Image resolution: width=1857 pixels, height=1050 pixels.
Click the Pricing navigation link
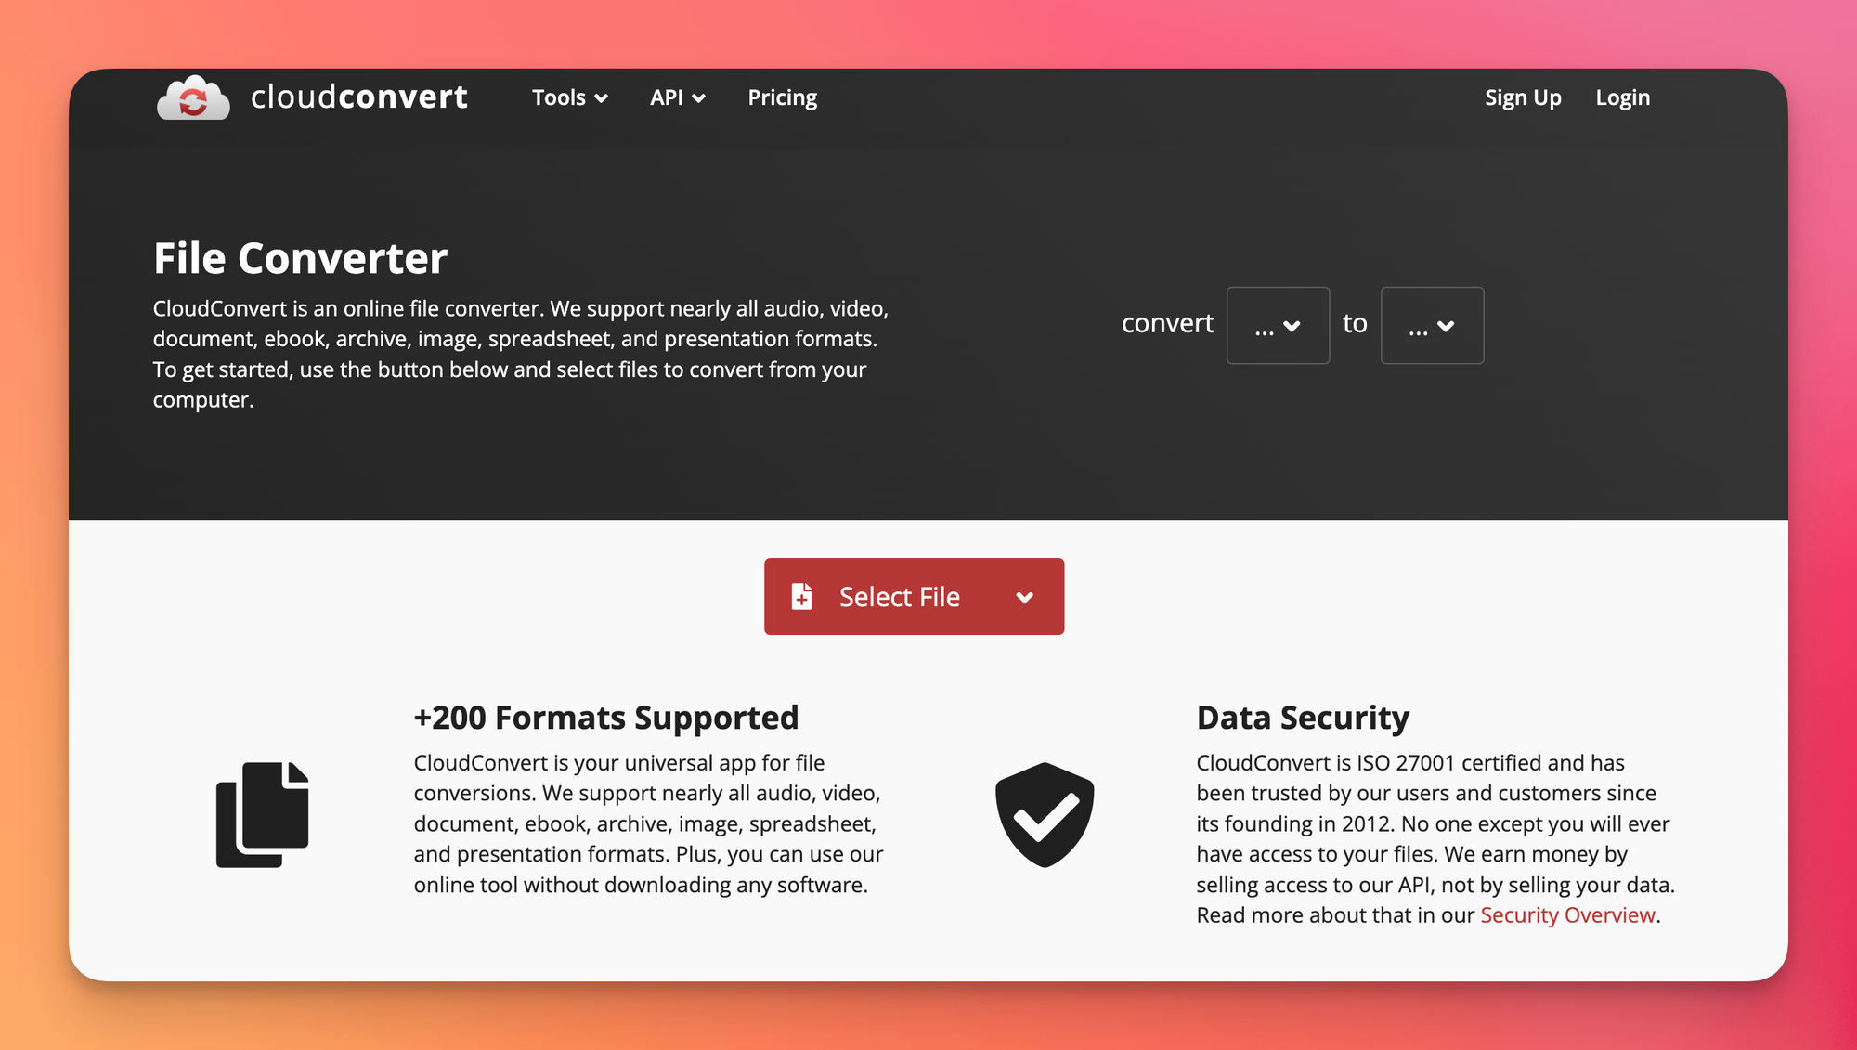pos(782,97)
